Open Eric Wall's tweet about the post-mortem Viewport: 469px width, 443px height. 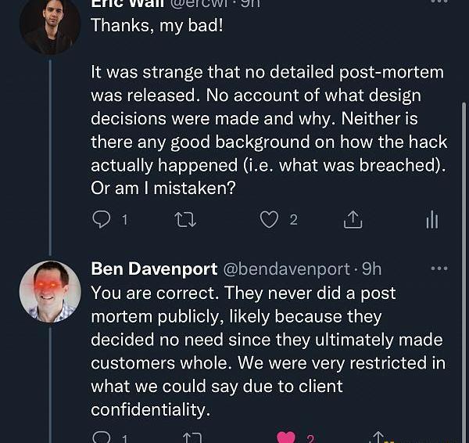click(266, 119)
